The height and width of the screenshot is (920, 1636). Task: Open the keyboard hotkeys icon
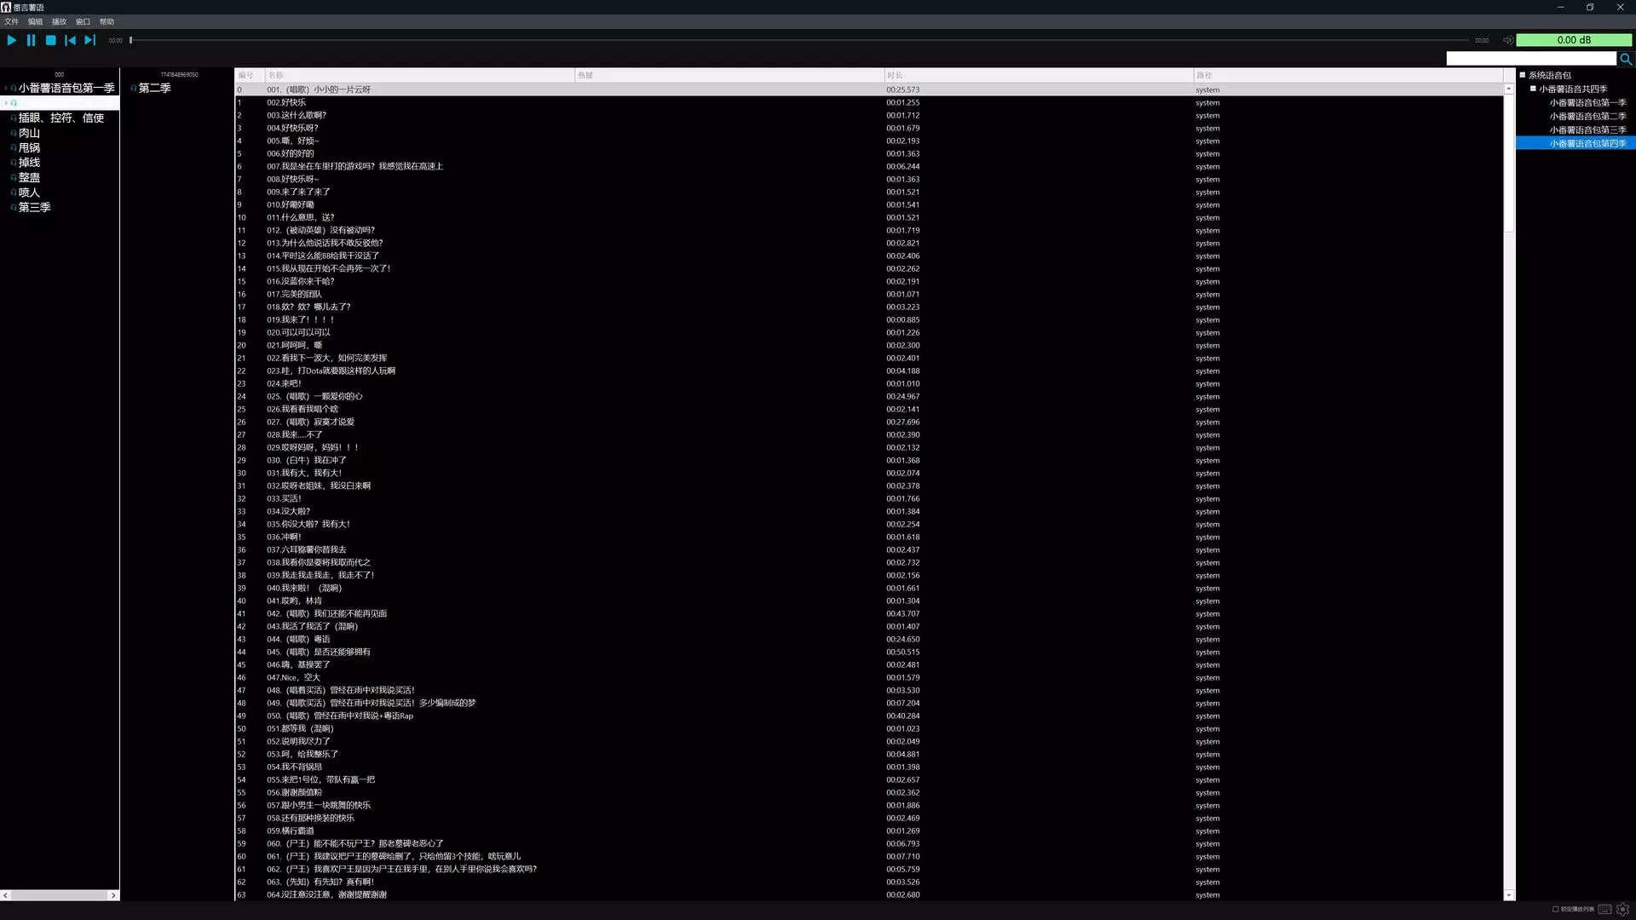(x=1604, y=909)
